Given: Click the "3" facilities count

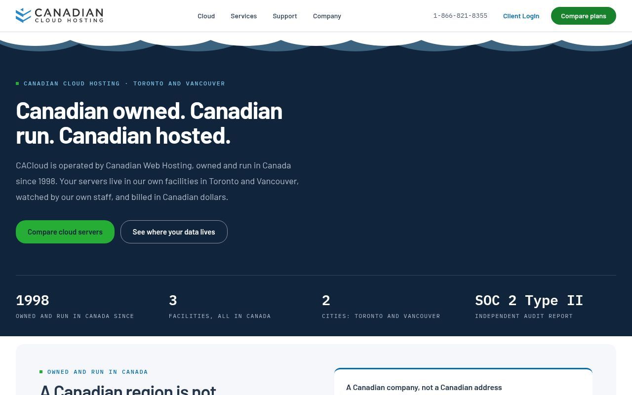Looking at the screenshot, I should [x=173, y=300].
